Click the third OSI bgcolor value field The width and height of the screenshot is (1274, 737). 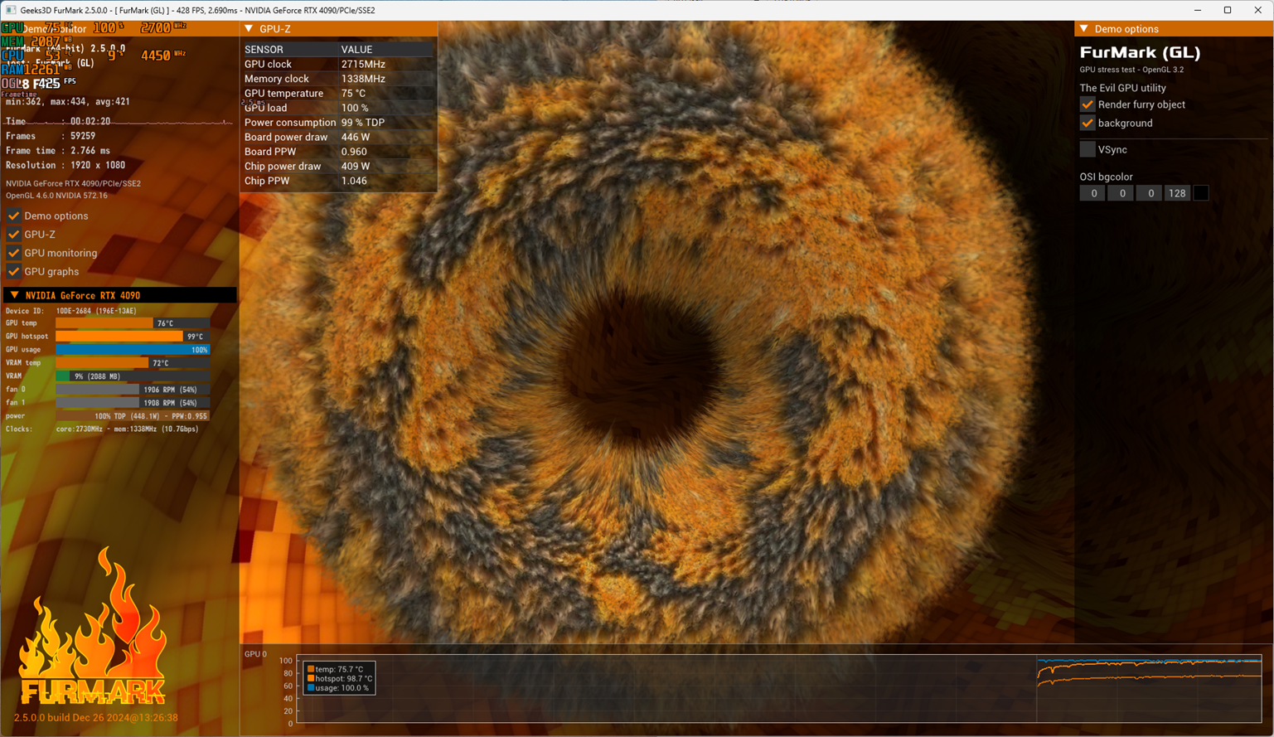coord(1150,193)
